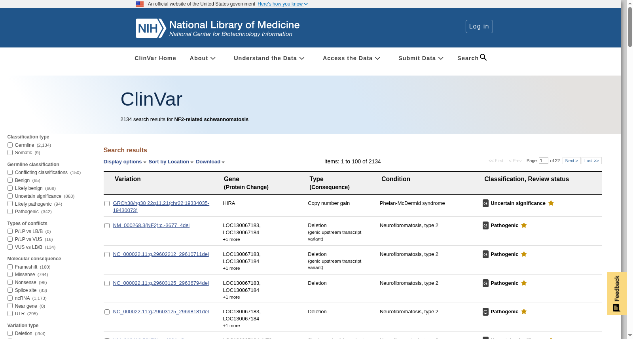
Task: Open the Access the Data dropdown
Action: click(x=351, y=58)
